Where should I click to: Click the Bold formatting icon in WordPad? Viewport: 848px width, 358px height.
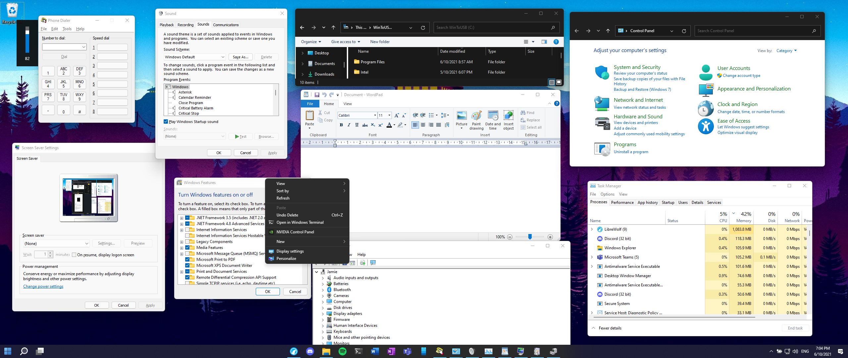(341, 125)
